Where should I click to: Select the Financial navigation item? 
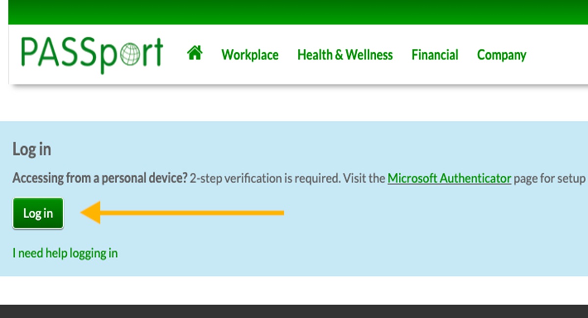click(x=435, y=55)
